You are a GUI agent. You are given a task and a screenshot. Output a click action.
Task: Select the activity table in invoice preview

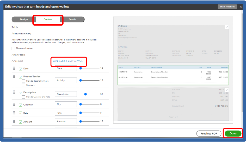click(x=173, y=75)
